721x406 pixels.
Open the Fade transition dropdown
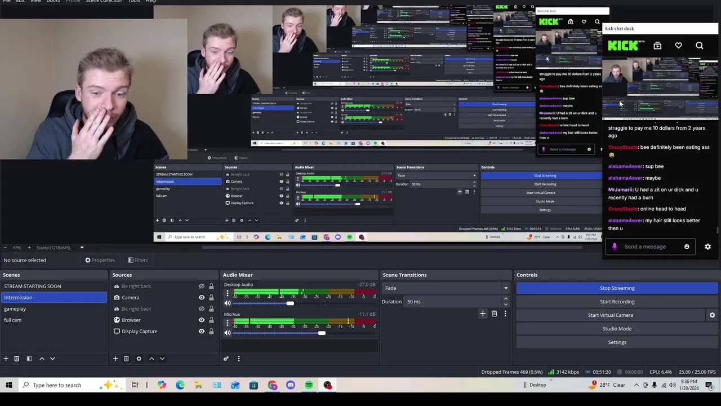pyautogui.click(x=446, y=288)
